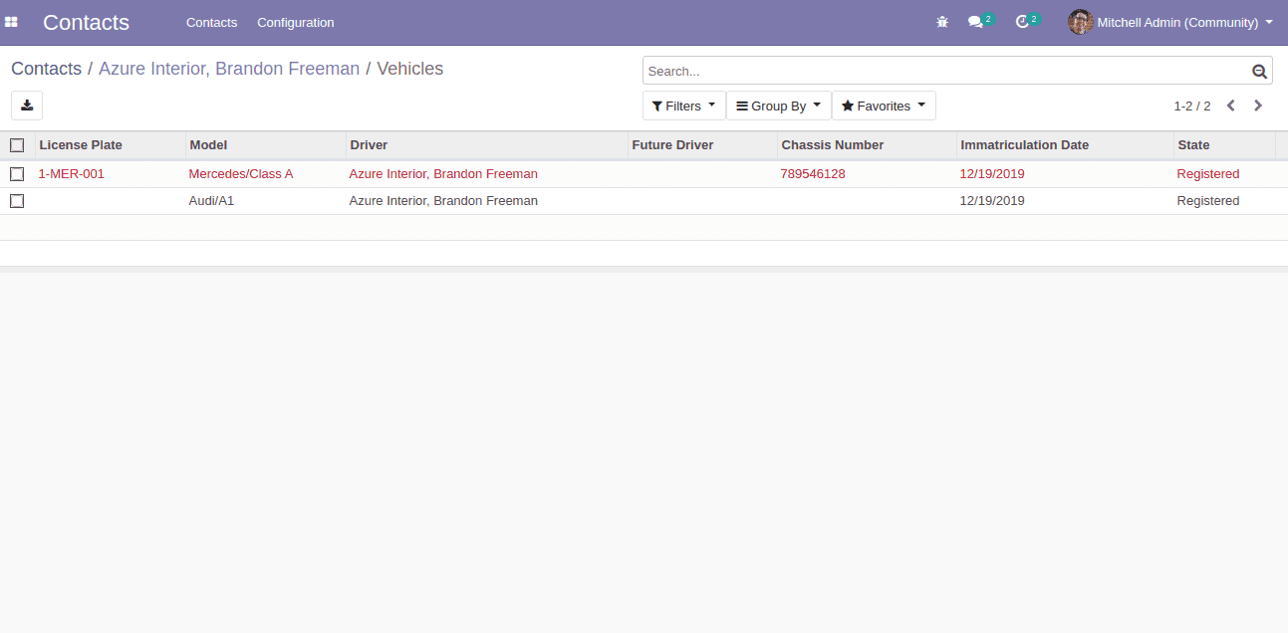Click the Contacts app title
The height and width of the screenshot is (633, 1288).
(86, 22)
